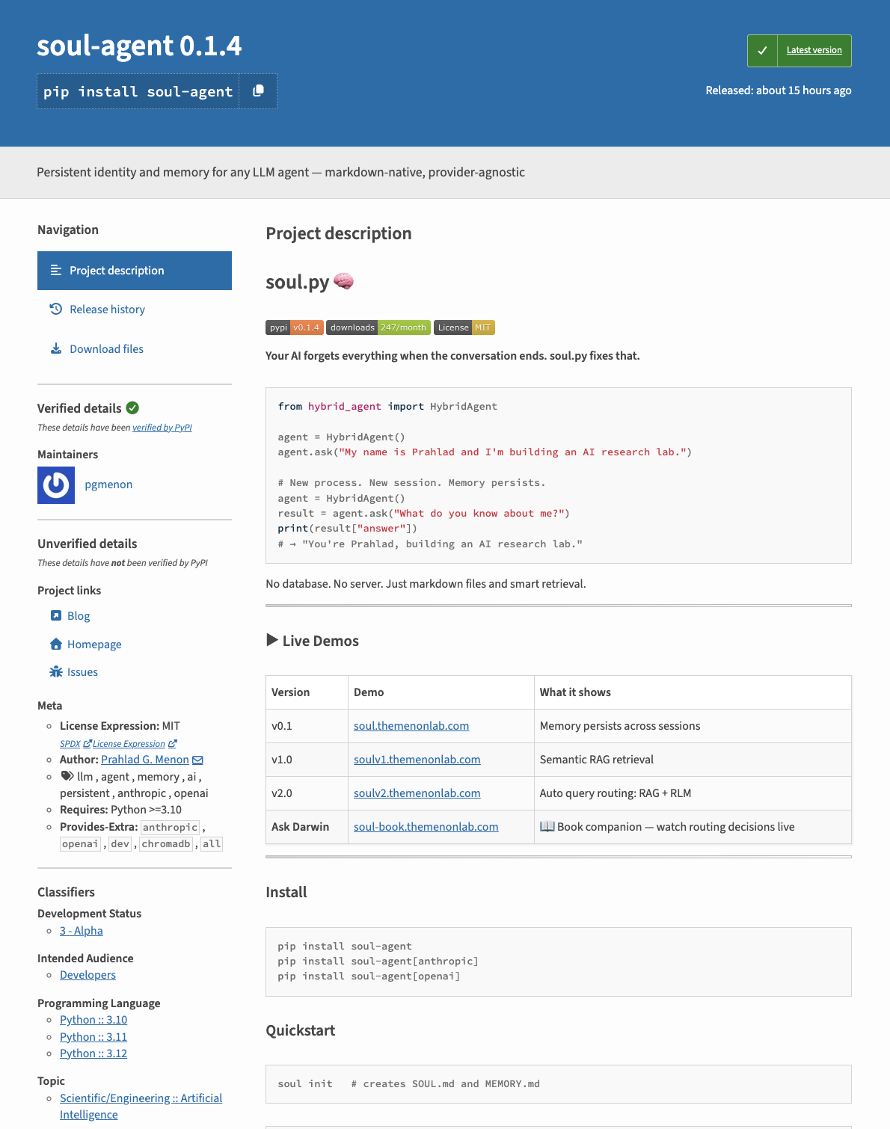The height and width of the screenshot is (1129, 890).
Task: Open the Issues project link
Action: 82,672
